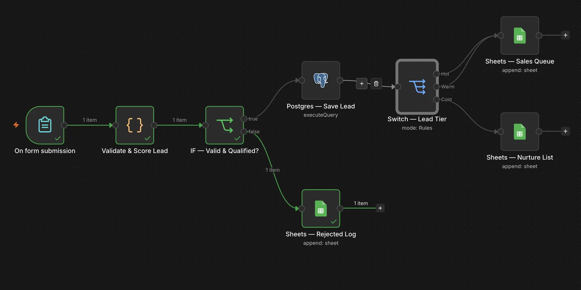Click the "Validate & Score Lead" label
Viewport: 581px width, 290px height.
click(135, 151)
